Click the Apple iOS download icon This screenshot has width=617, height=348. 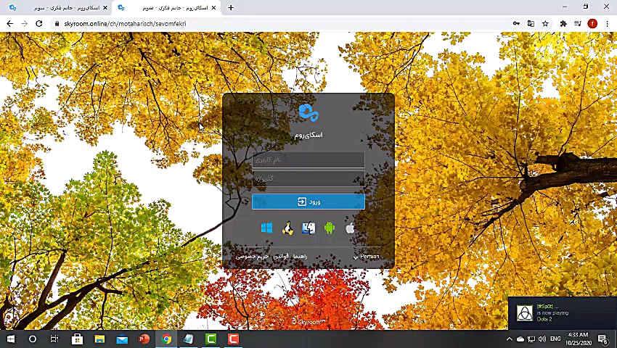[x=350, y=228]
